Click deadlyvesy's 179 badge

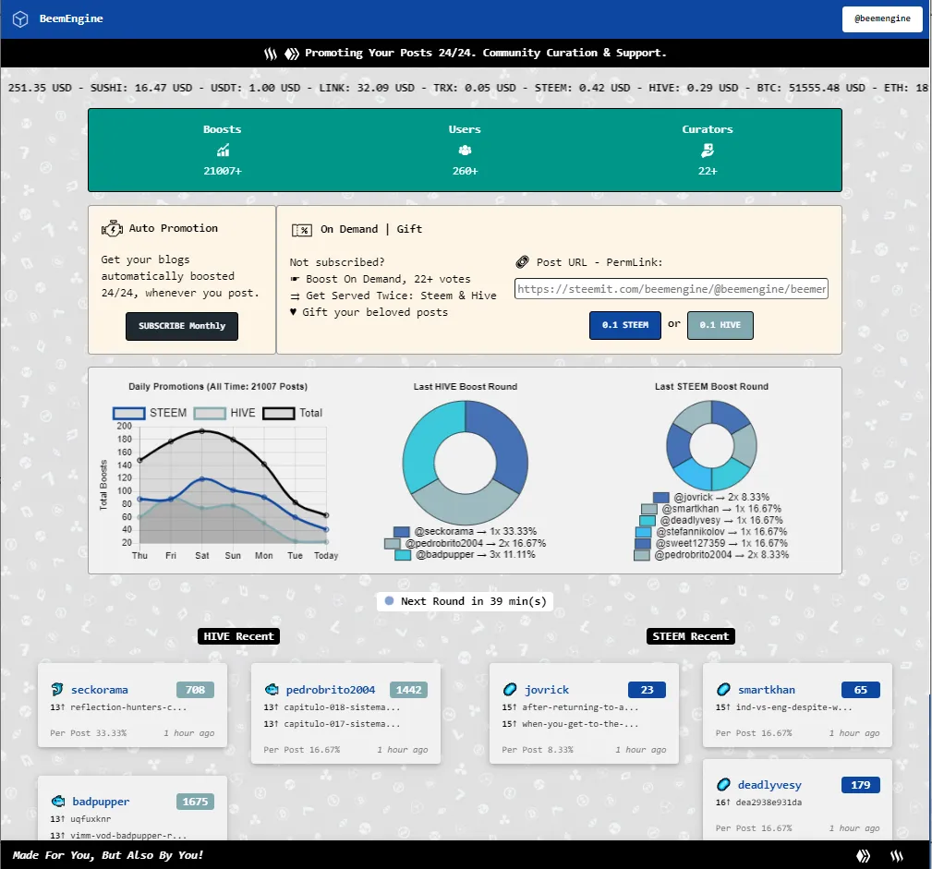(x=861, y=785)
